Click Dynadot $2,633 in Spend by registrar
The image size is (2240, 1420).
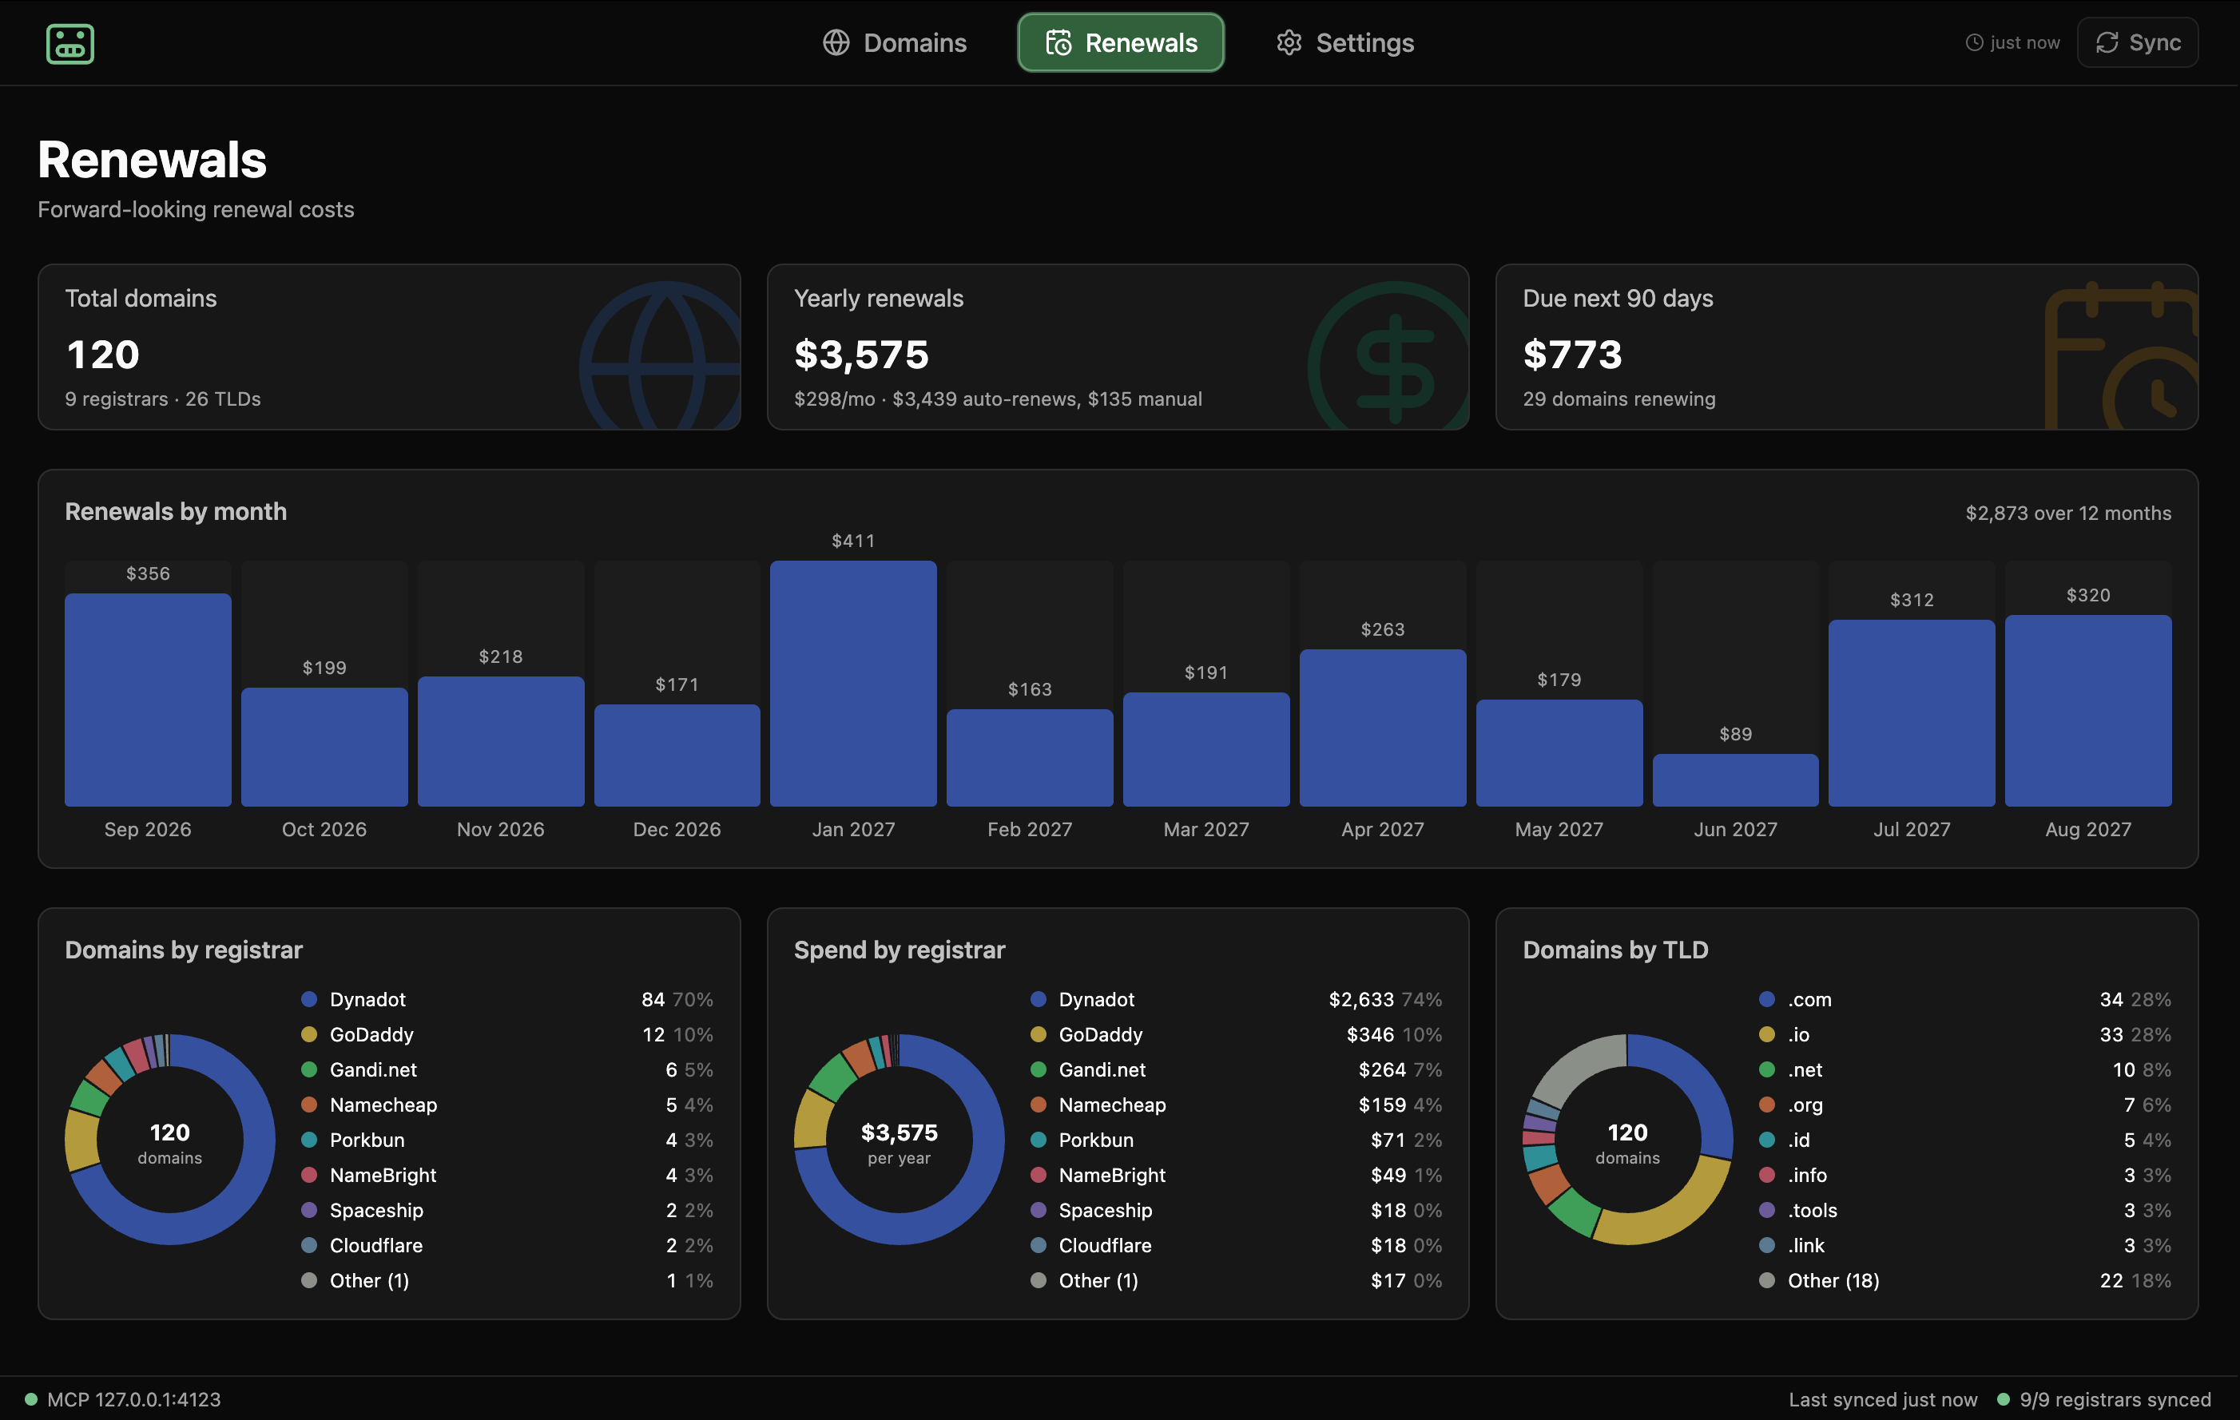[1235, 1000]
